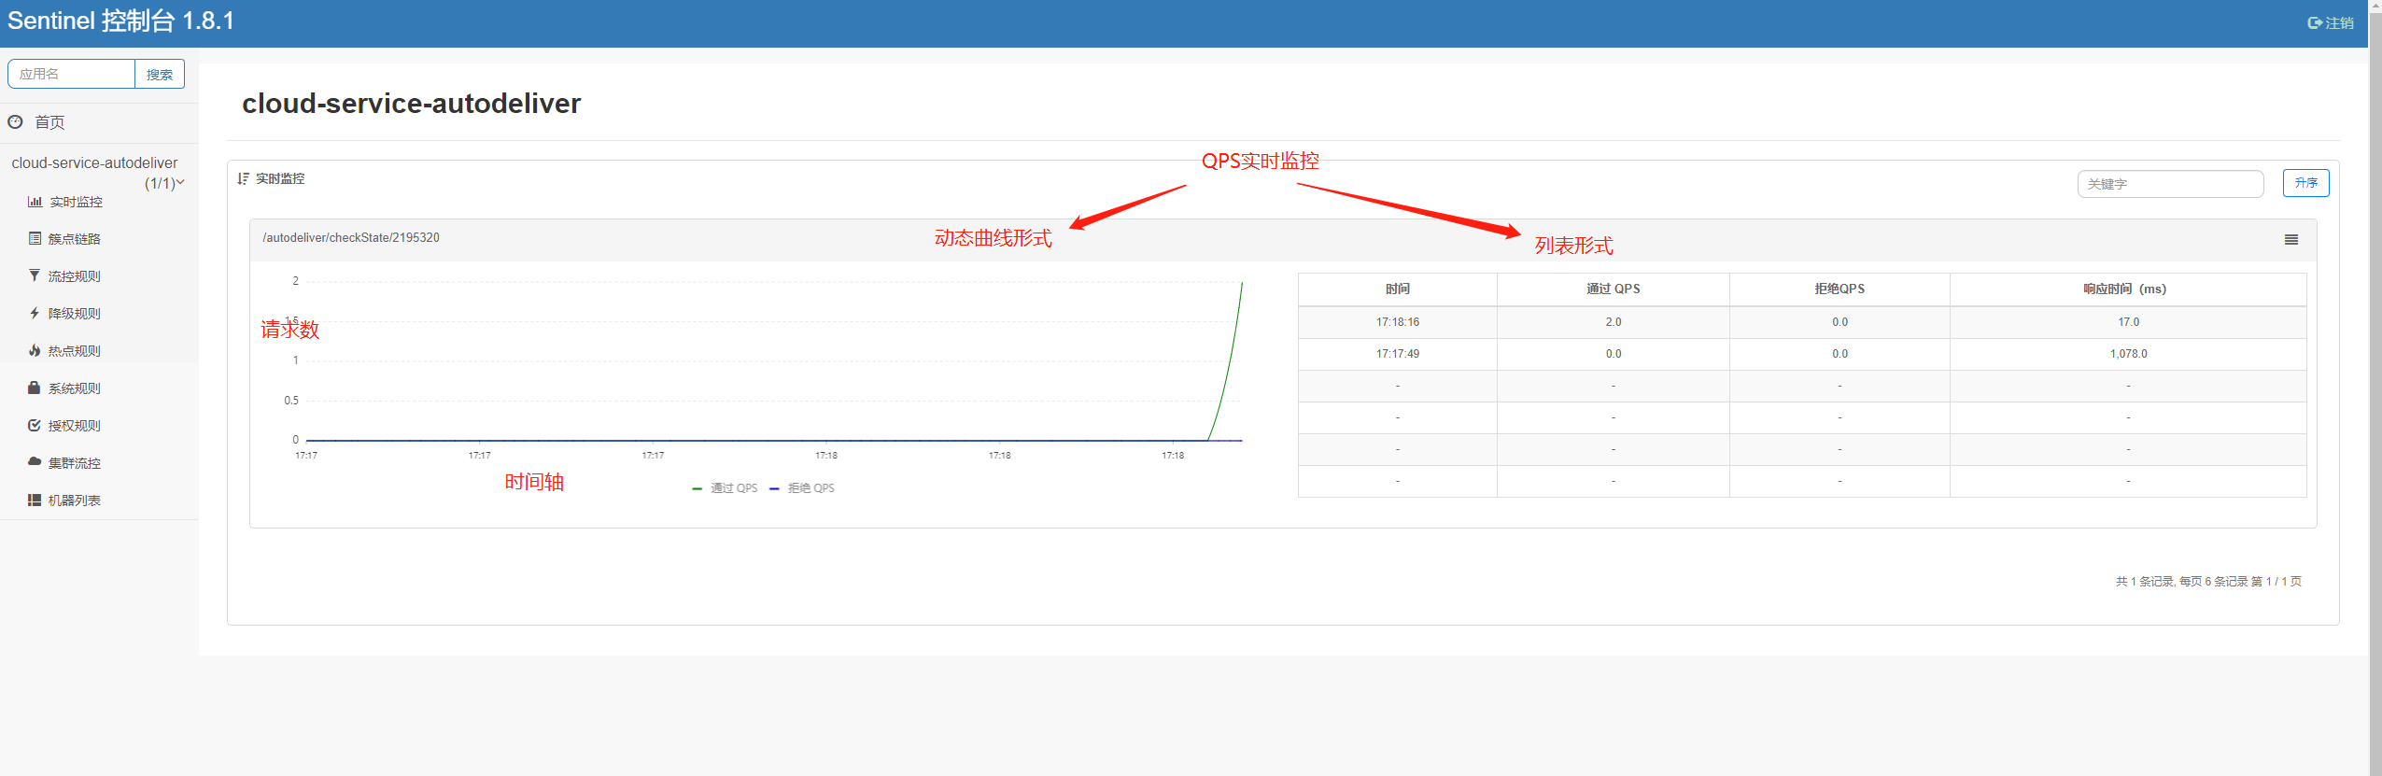Click the 搜索 button
The height and width of the screenshot is (776, 2382).
[160, 74]
